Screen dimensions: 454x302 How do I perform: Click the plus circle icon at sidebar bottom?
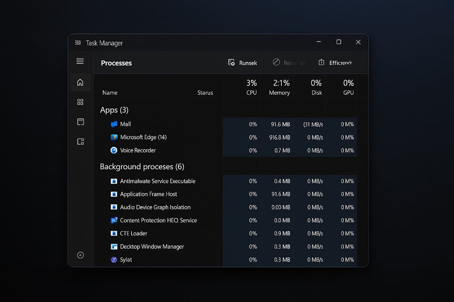(80, 255)
